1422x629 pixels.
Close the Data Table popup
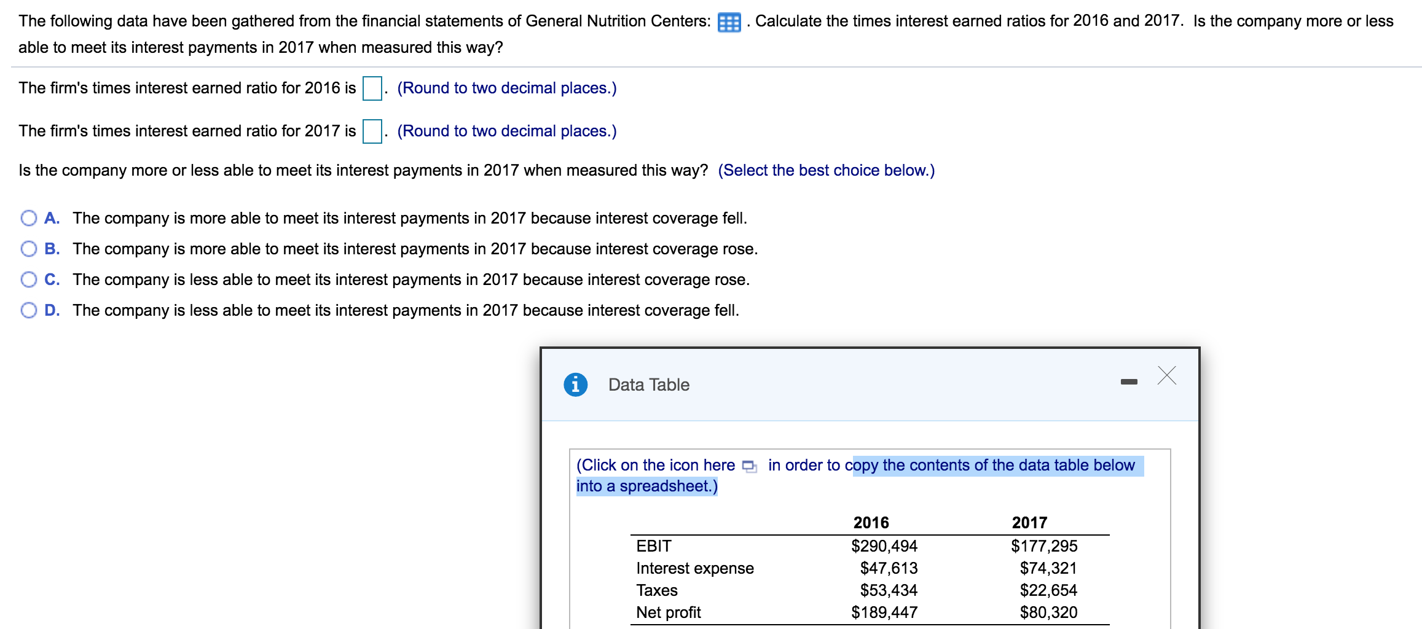pyautogui.click(x=1166, y=375)
